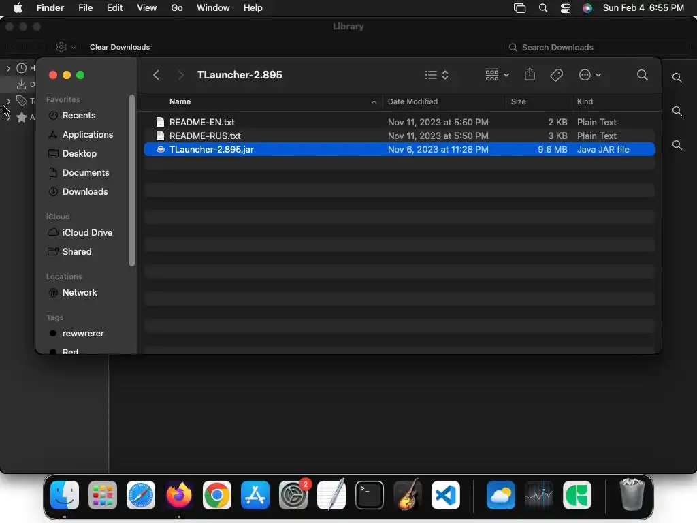Click the Finder window search icon
The image size is (697, 523).
click(x=642, y=75)
